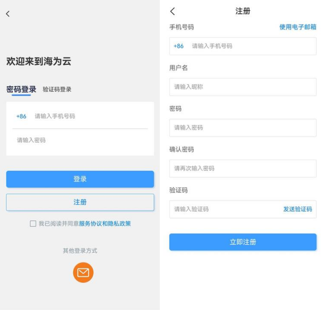The height and width of the screenshot is (310, 325).
Task: Open +86 country code on login screen
Action: pyautogui.click(x=22, y=116)
